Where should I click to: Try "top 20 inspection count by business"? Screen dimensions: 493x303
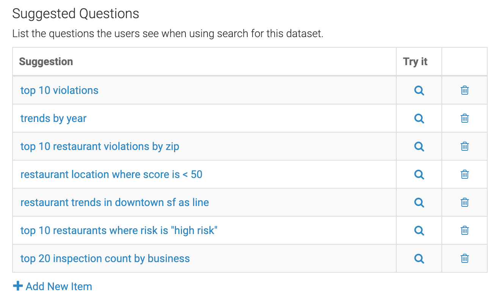[419, 258]
